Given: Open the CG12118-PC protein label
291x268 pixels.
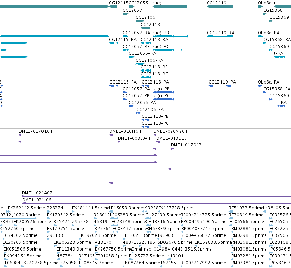Looking at the screenshot, I should coord(155,123).
